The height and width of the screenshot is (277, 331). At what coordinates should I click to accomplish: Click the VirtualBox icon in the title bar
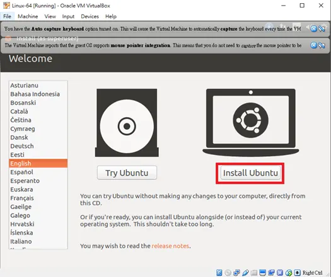click(6, 6)
